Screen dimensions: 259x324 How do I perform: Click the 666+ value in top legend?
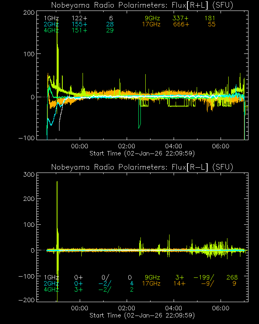click(180, 25)
